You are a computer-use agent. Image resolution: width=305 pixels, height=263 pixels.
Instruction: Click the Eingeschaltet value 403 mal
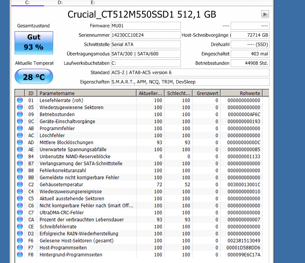[250, 54]
